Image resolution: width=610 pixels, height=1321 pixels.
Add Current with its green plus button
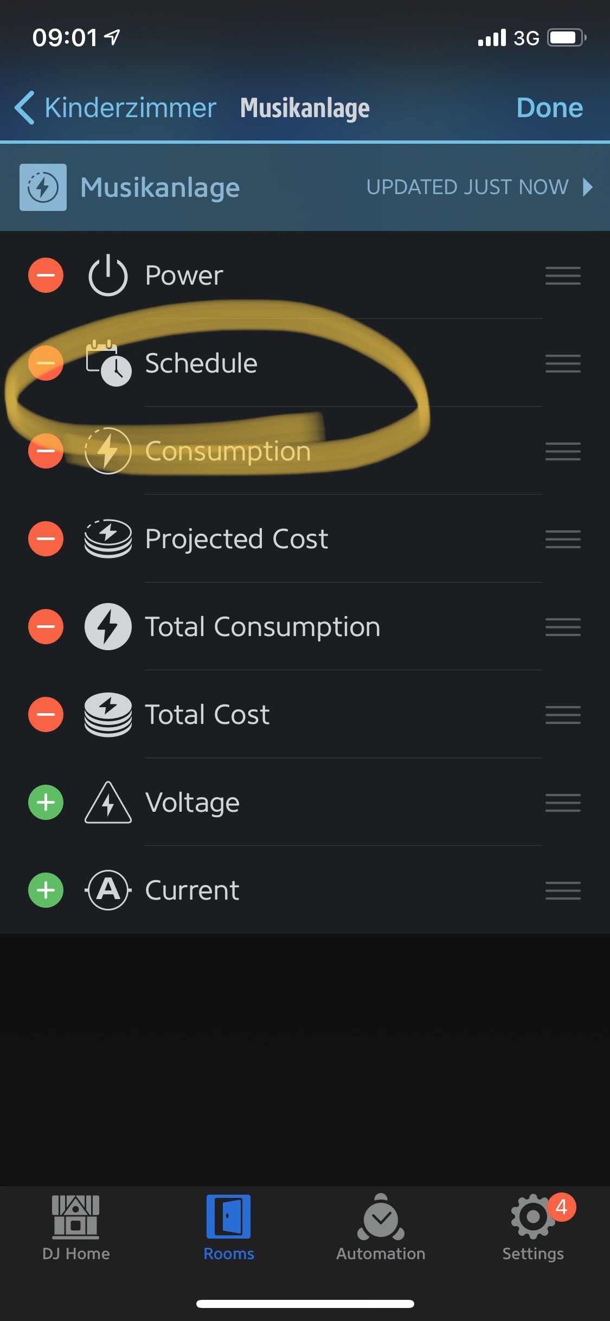click(46, 890)
